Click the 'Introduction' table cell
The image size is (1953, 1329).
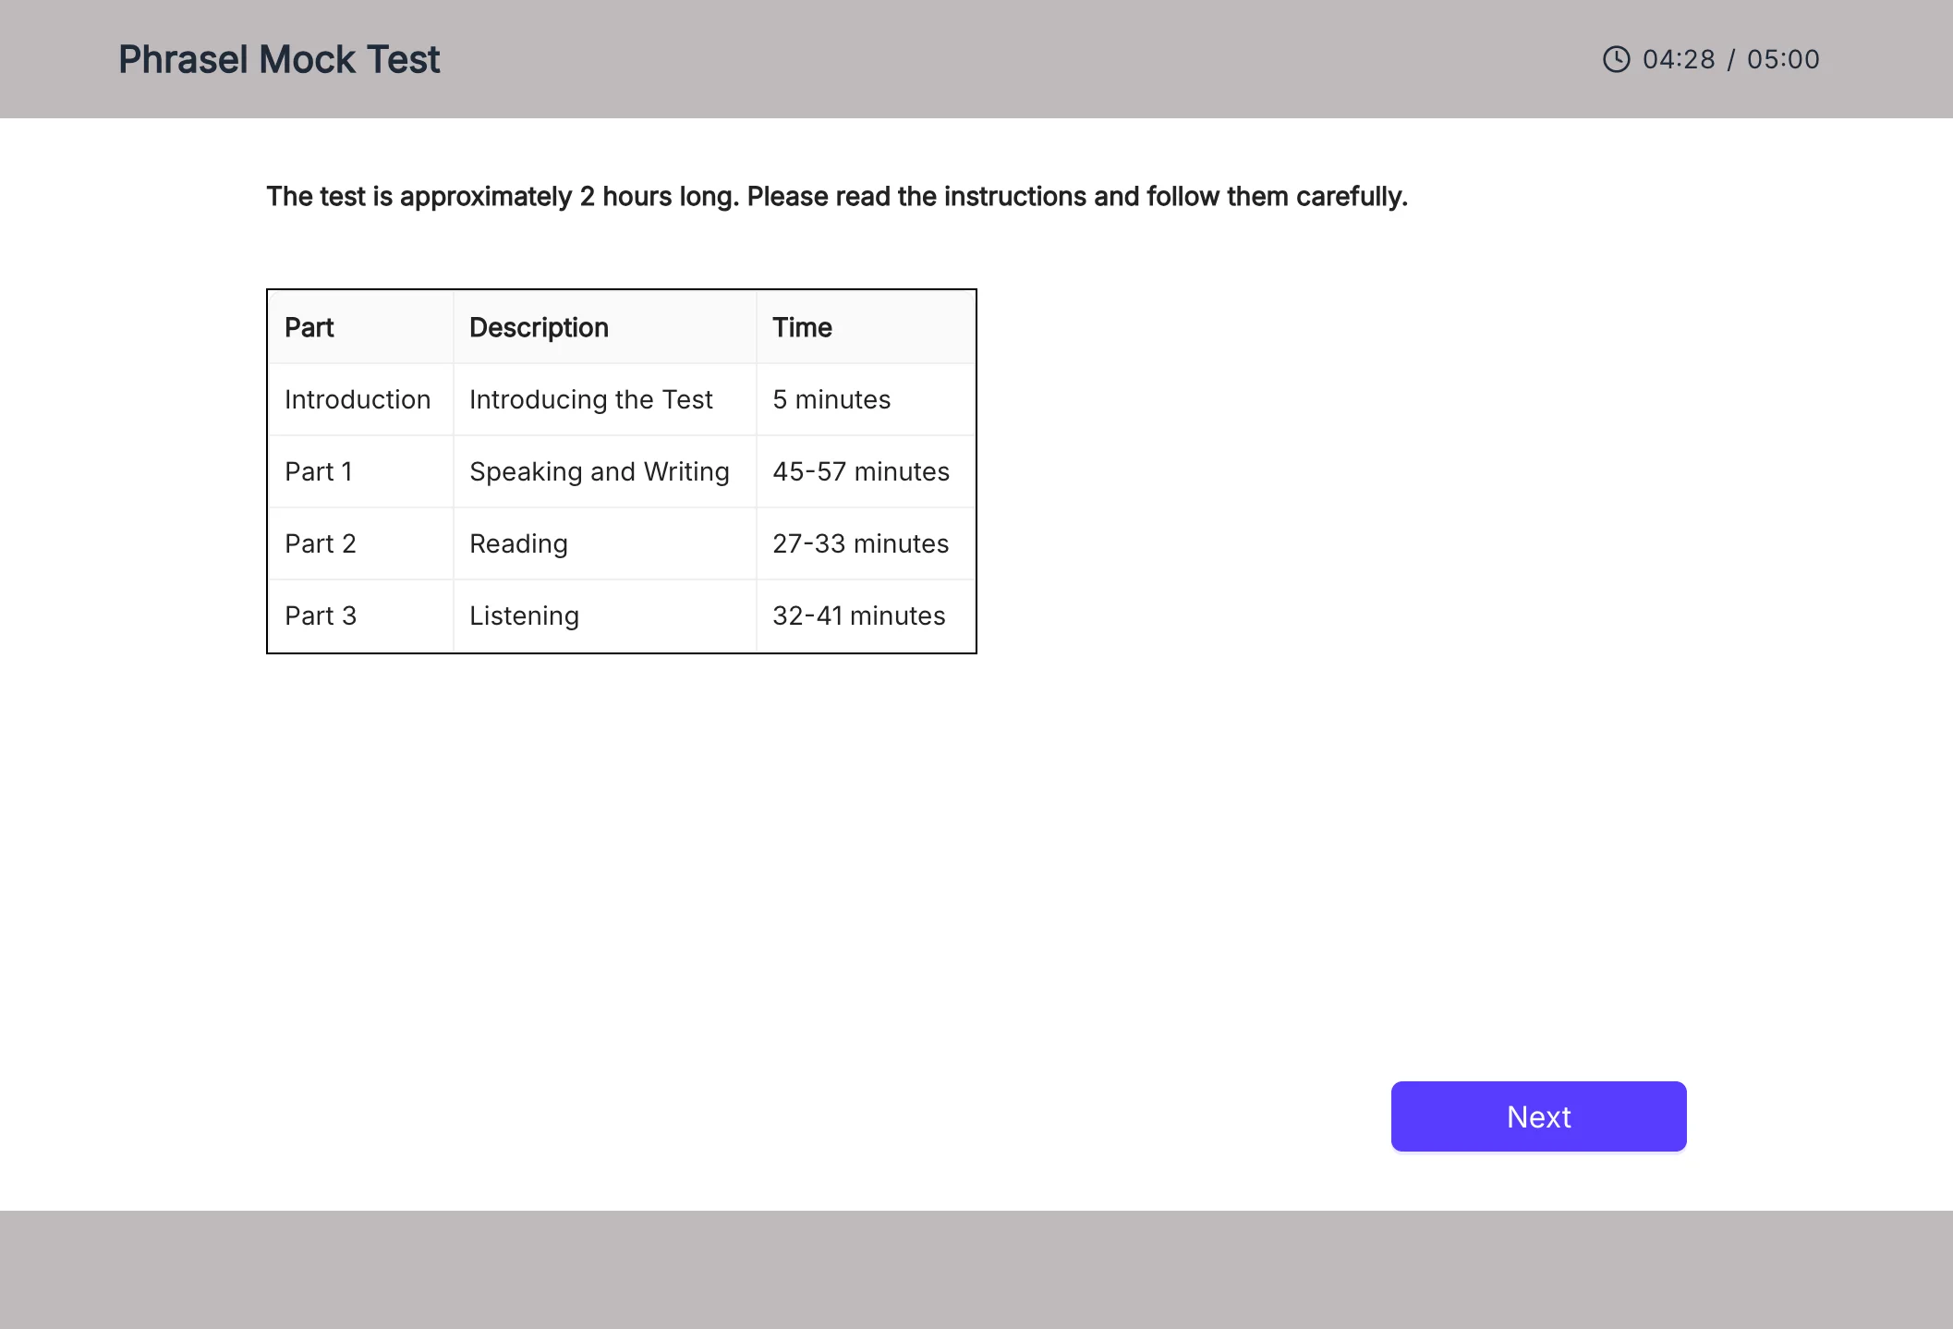(x=360, y=399)
